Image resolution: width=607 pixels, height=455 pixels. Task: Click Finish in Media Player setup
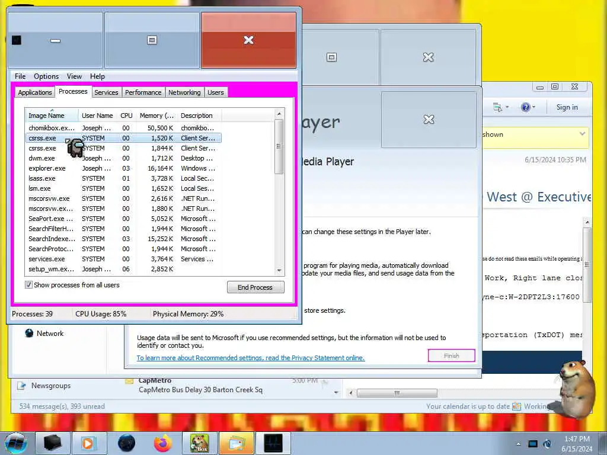click(451, 355)
